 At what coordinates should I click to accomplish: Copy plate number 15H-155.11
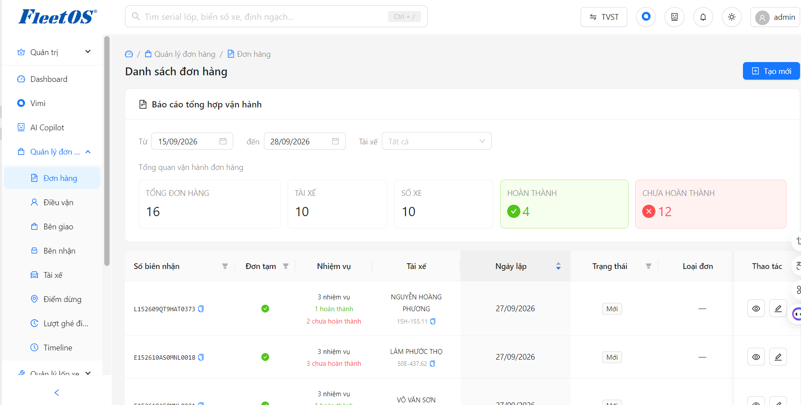coord(433,321)
